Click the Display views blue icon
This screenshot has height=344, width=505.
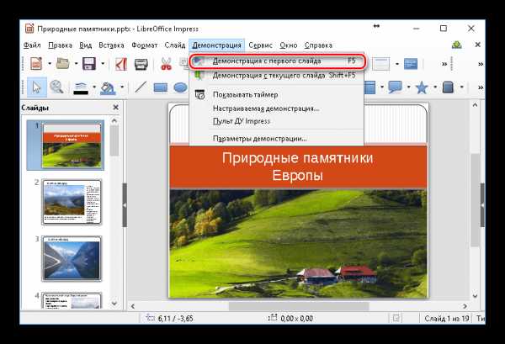[x=411, y=64]
